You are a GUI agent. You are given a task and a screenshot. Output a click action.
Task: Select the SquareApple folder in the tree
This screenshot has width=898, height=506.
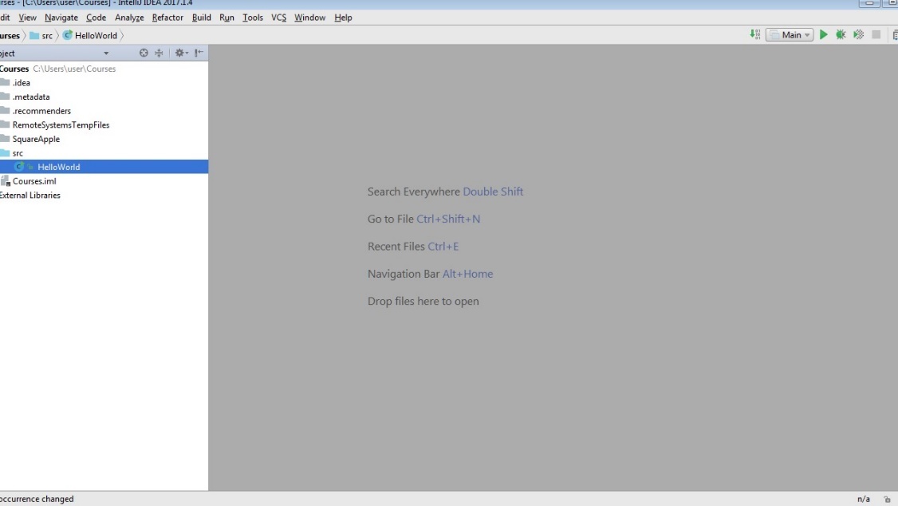(x=36, y=139)
